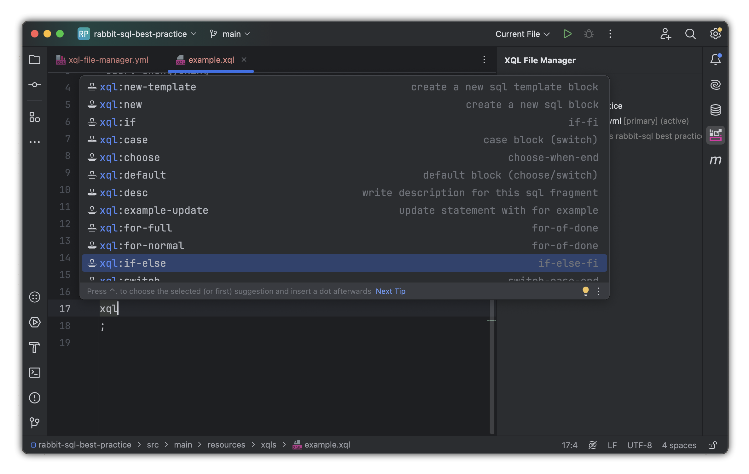Choose xql:for-full completion
The height and width of the screenshot is (474, 749).
coord(344,228)
